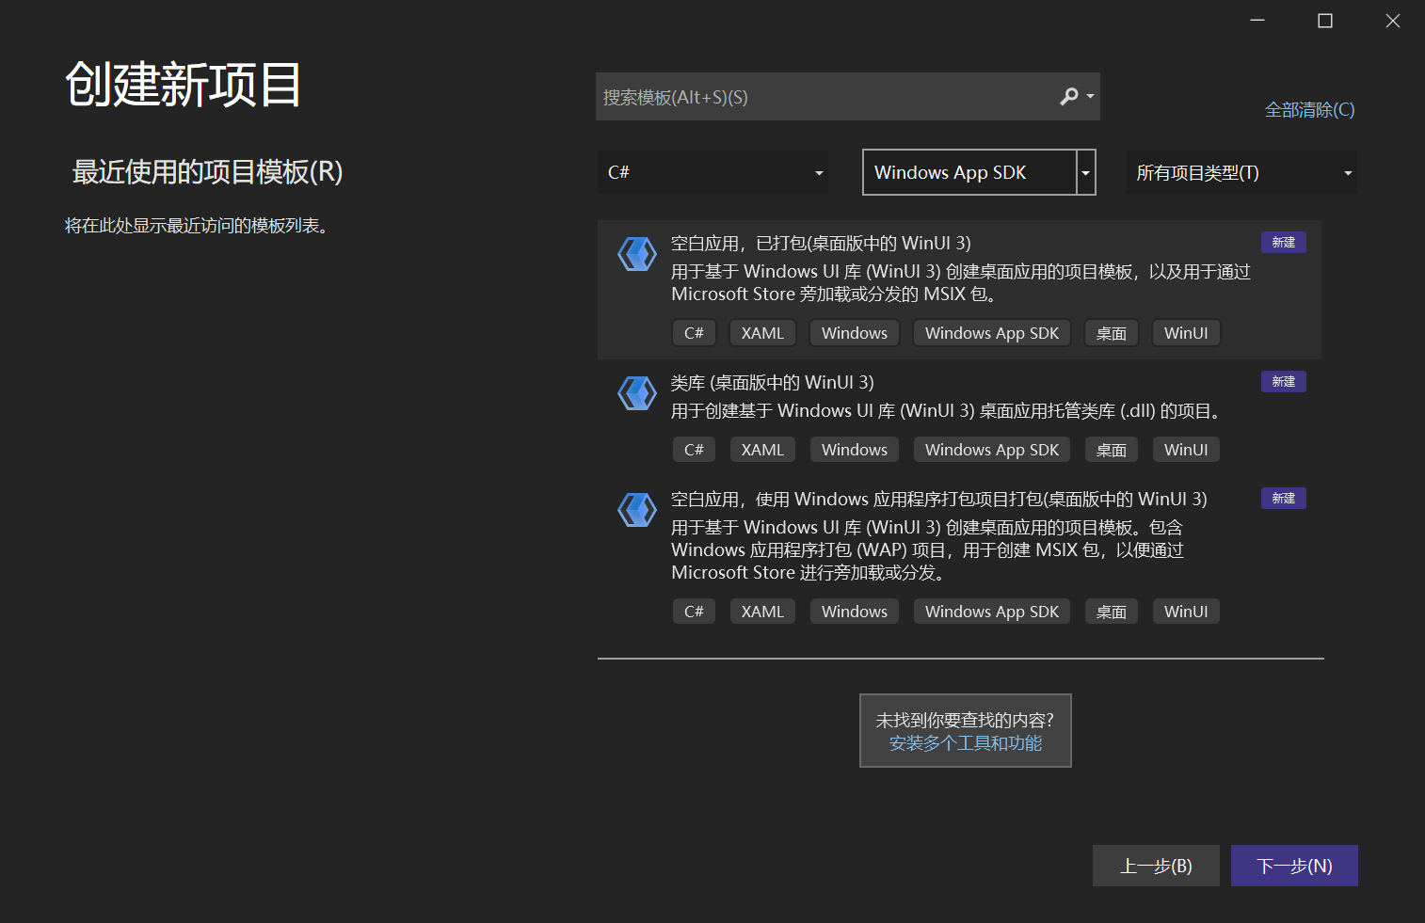Click the search magnifier icon
1425x923 pixels.
tap(1069, 97)
